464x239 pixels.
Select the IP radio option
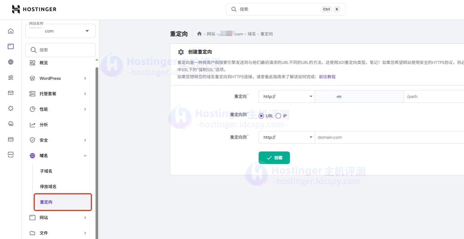[x=278, y=116]
